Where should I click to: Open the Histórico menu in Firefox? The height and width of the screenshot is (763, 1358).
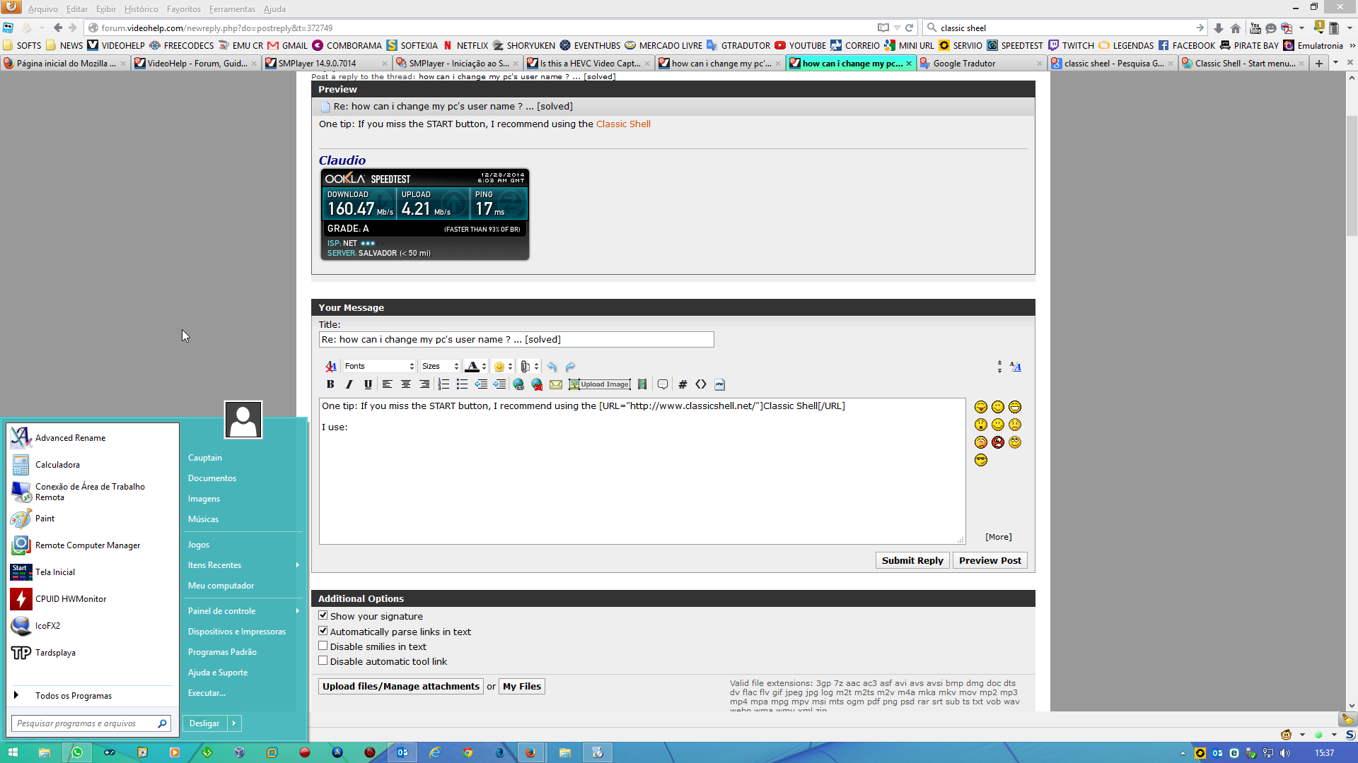(x=141, y=9)
